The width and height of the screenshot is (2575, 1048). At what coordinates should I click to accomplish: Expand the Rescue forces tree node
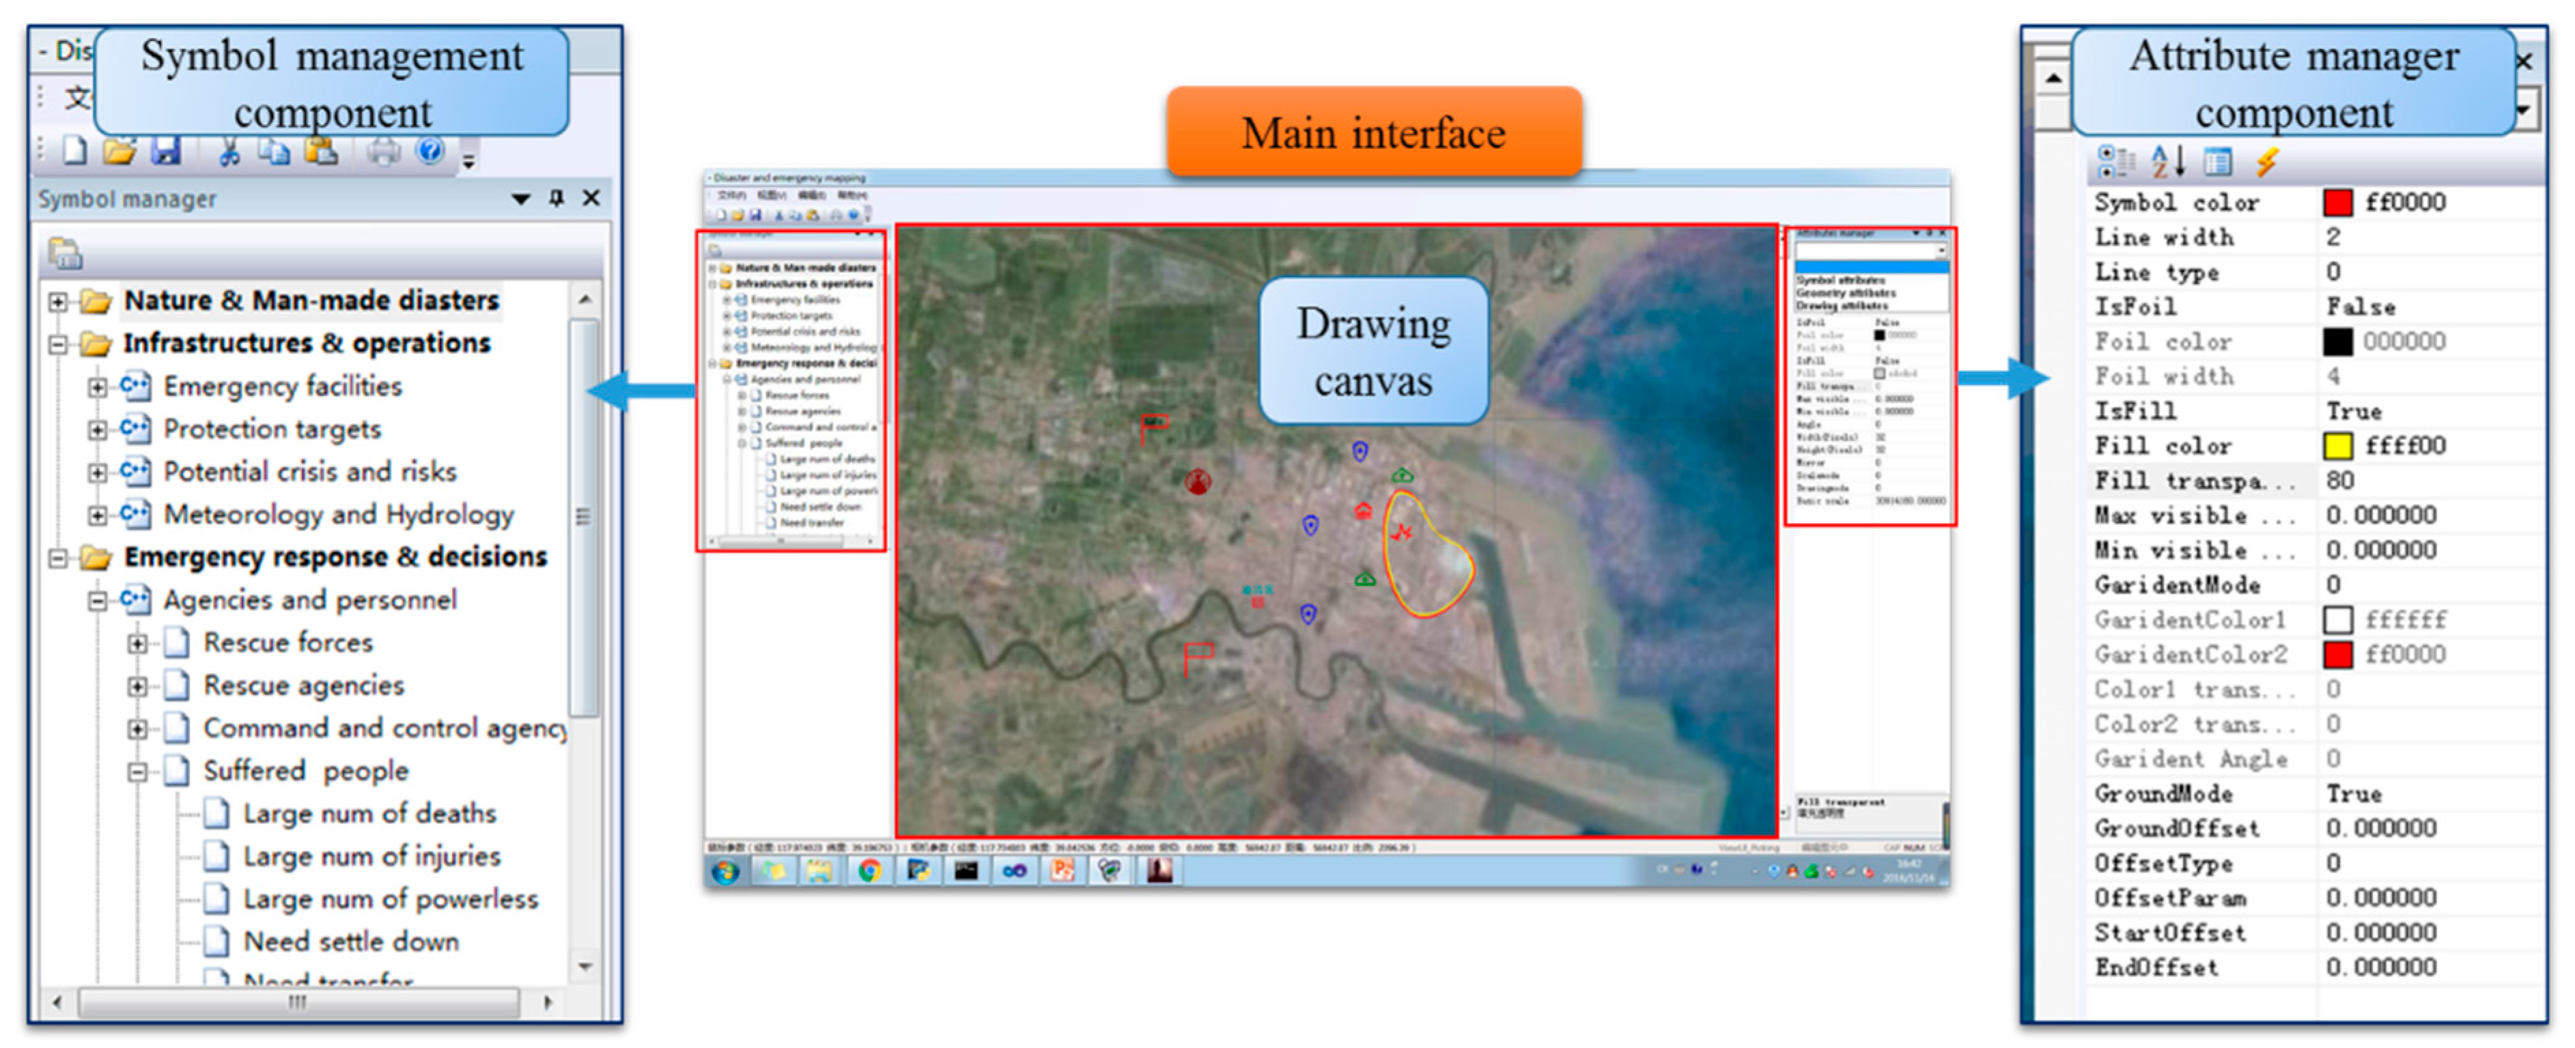tap(137, 643)
